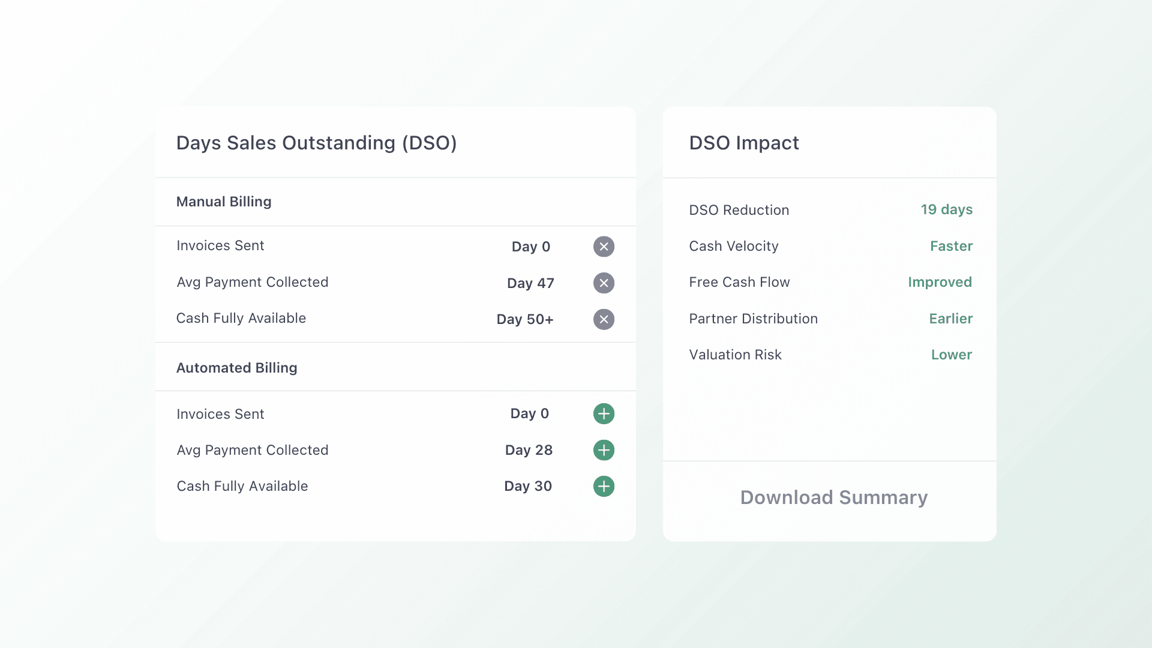The height and width of the screenshot is (648, 1152).
Task: Select the Manual Billing section header
Action: 224,202
